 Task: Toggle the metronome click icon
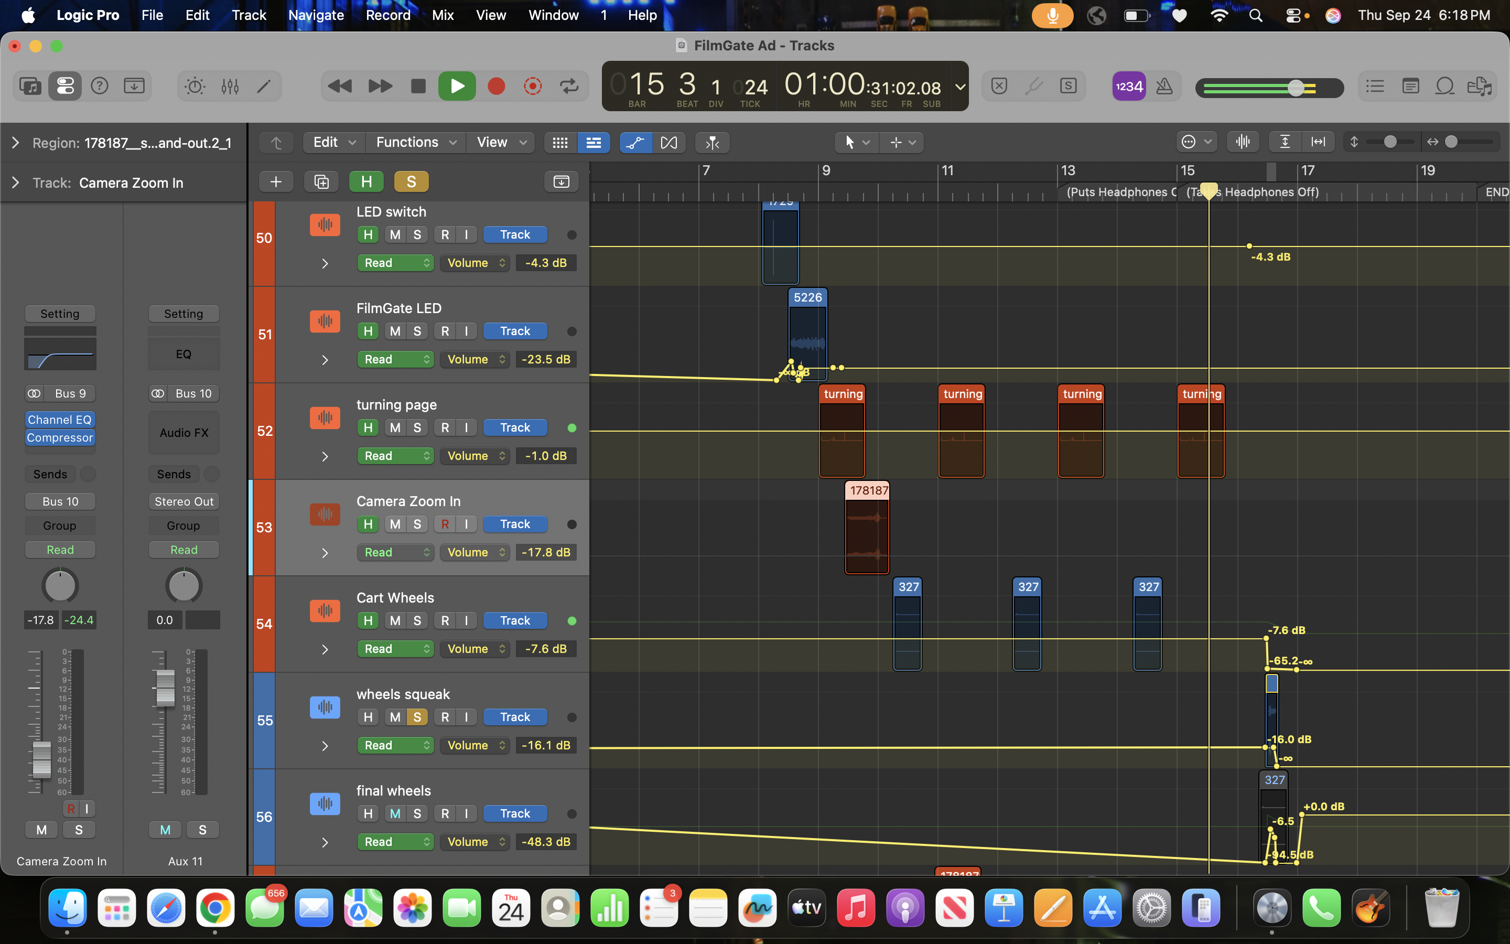(x=1164, y=86)
